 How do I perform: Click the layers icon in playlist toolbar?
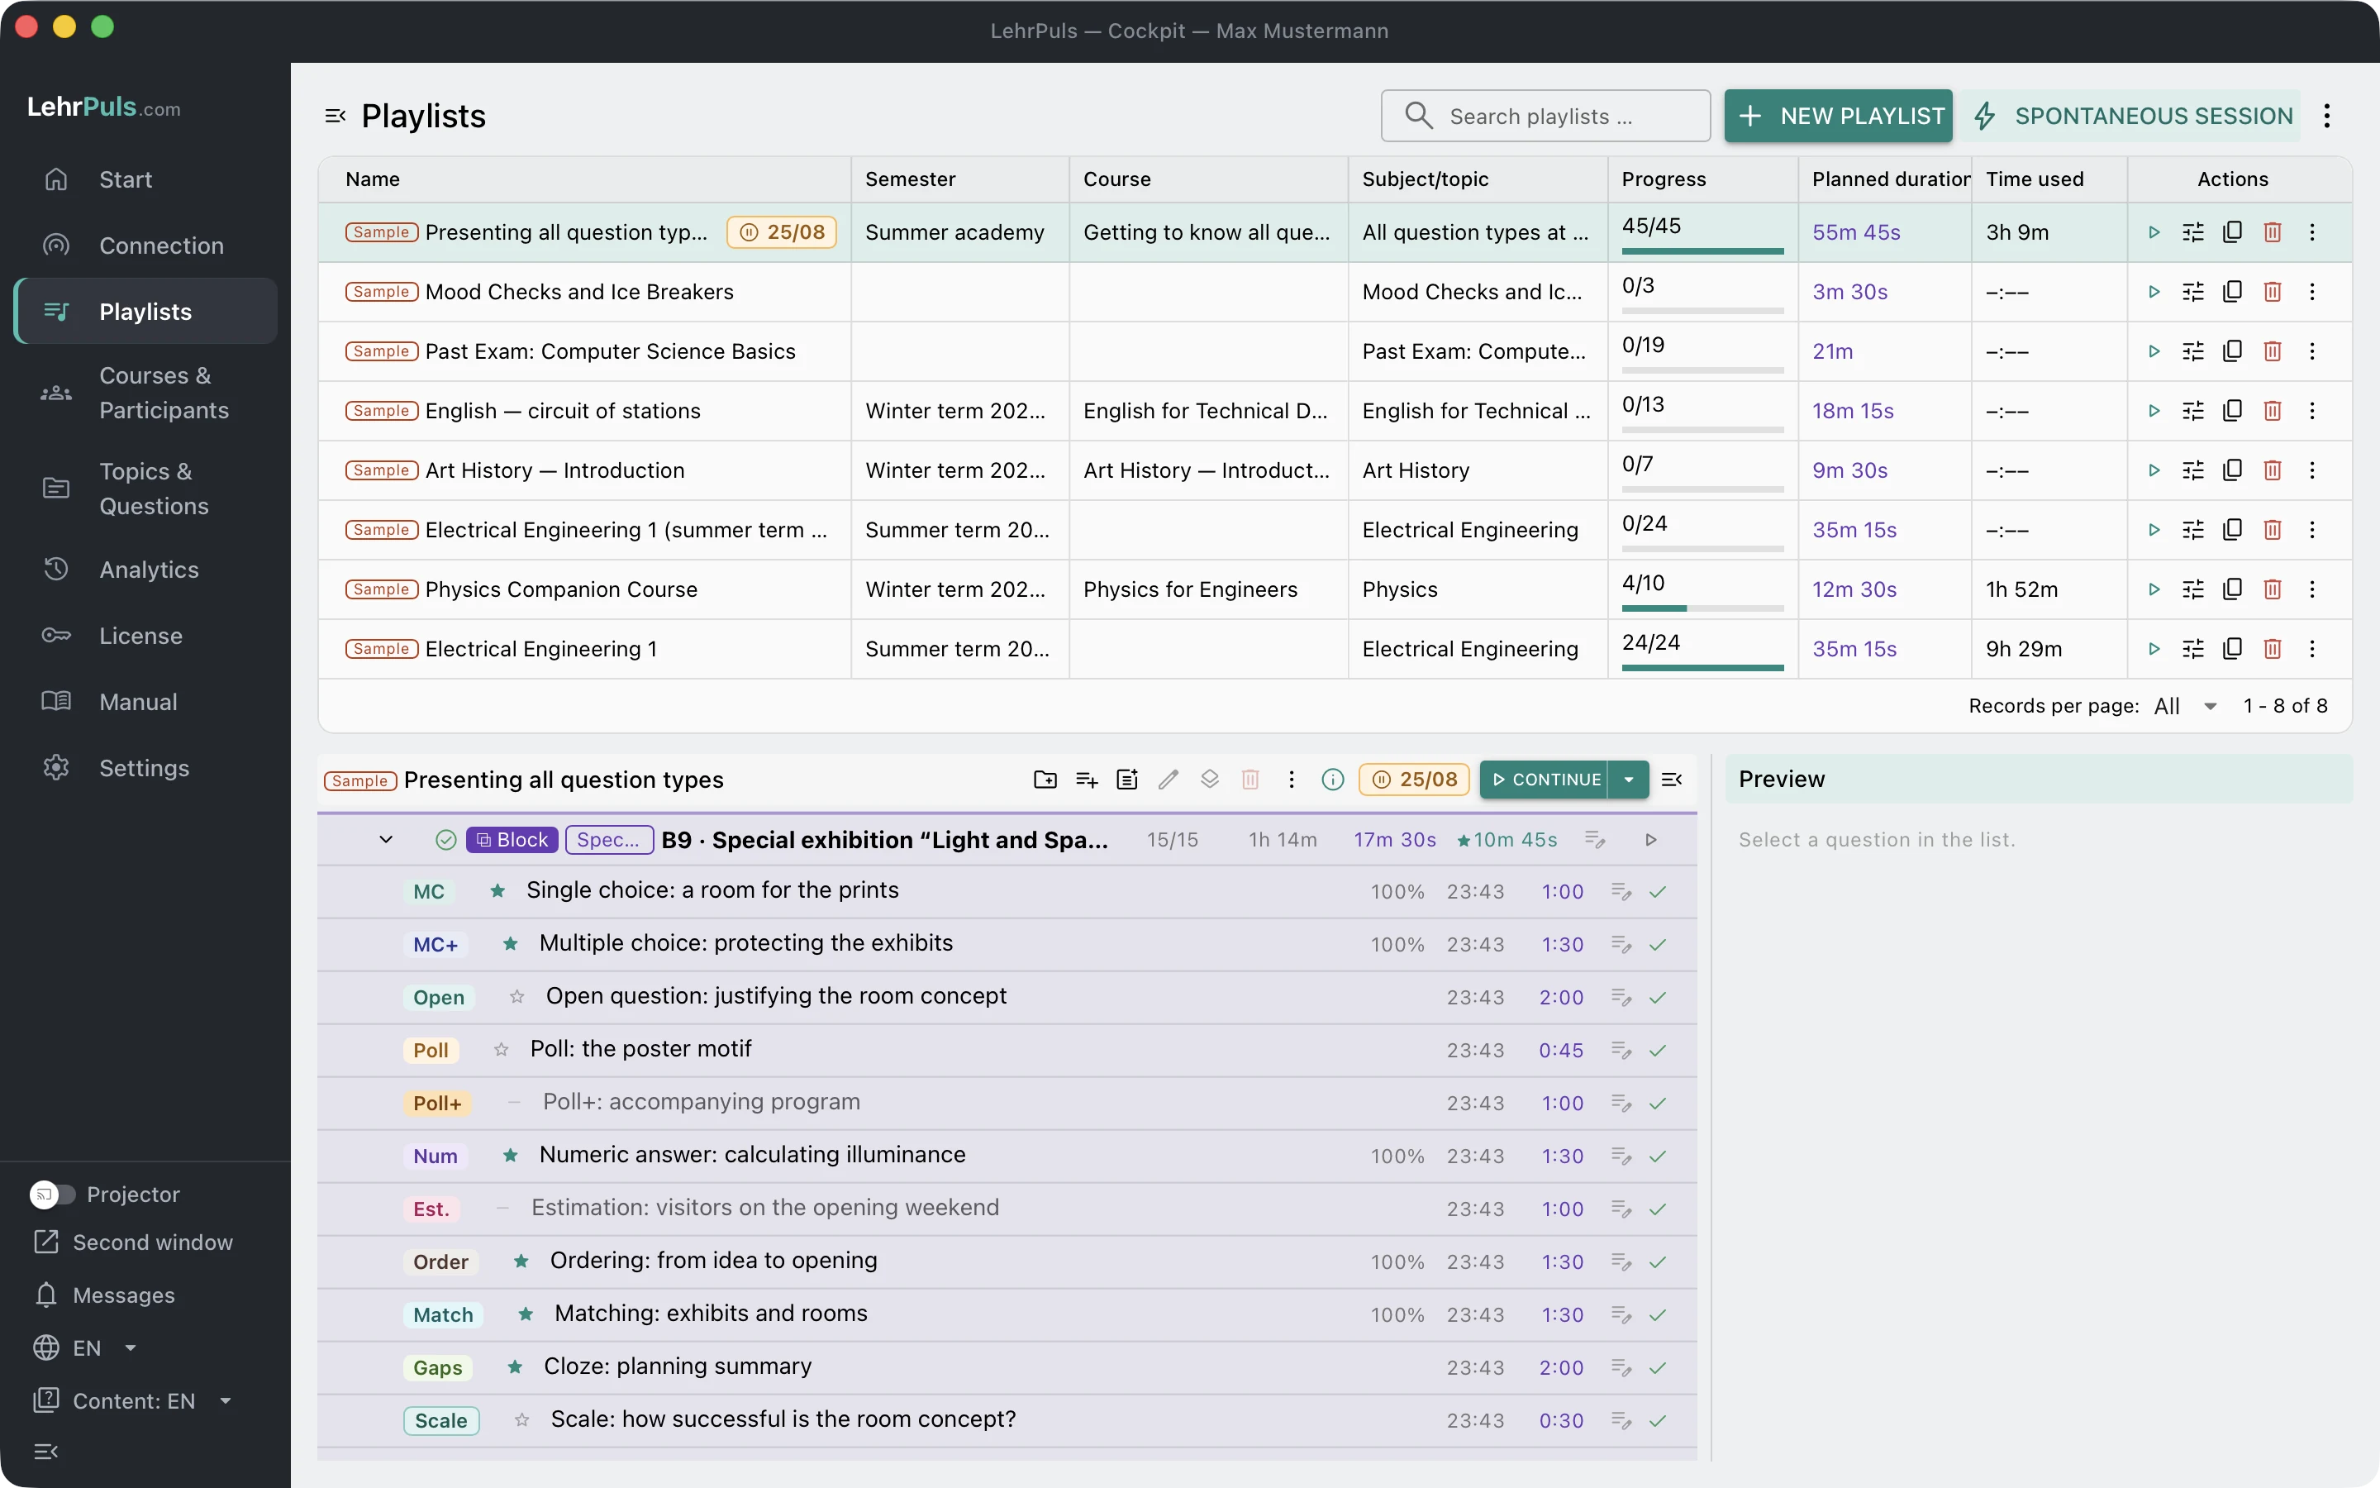(x=1210, y=780)
